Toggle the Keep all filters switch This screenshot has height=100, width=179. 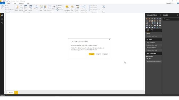[x=151, y=59]
